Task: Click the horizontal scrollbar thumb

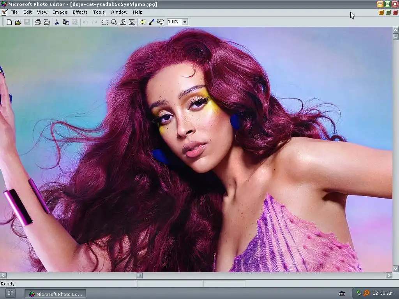Action: (139, 275)
